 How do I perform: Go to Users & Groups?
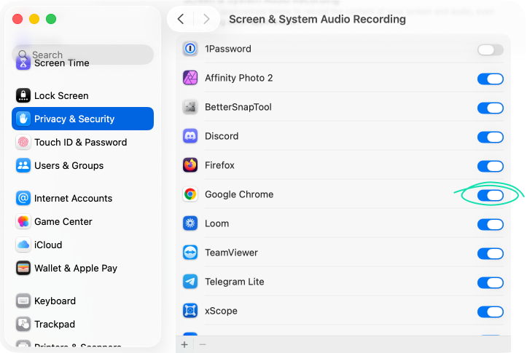82,165
